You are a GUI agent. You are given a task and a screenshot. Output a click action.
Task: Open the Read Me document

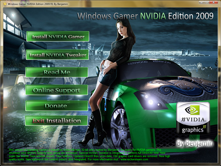(57, 72)
